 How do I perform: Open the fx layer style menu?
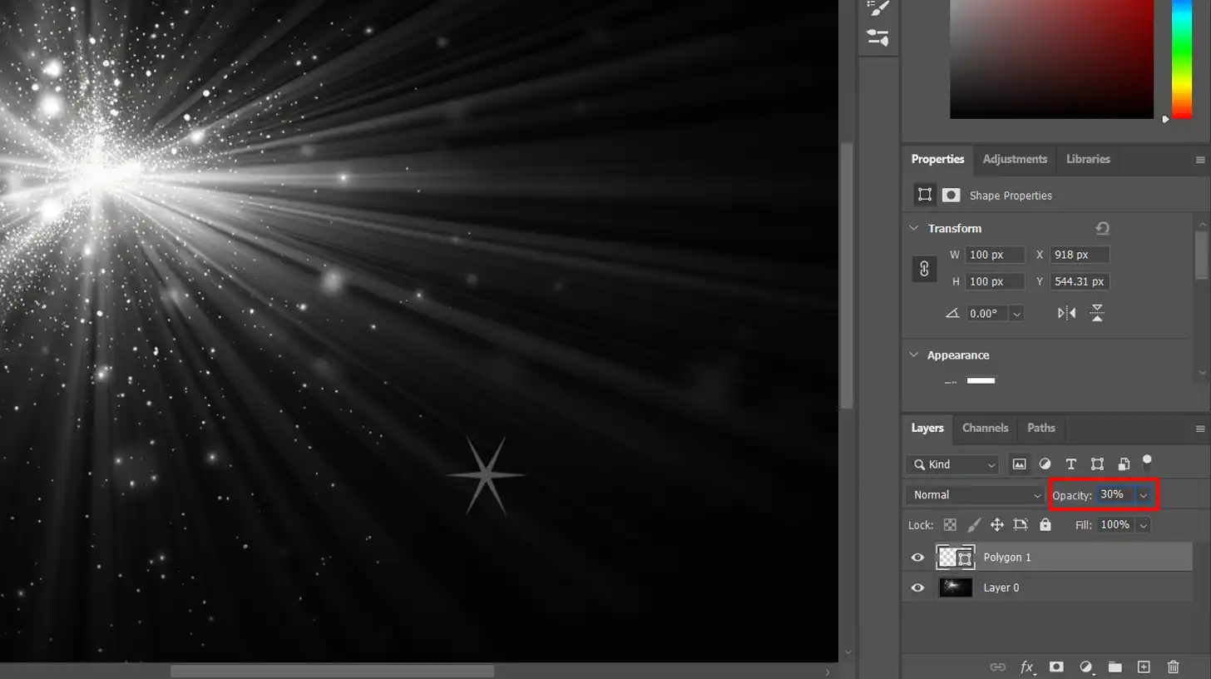(x=1028, y=667)
